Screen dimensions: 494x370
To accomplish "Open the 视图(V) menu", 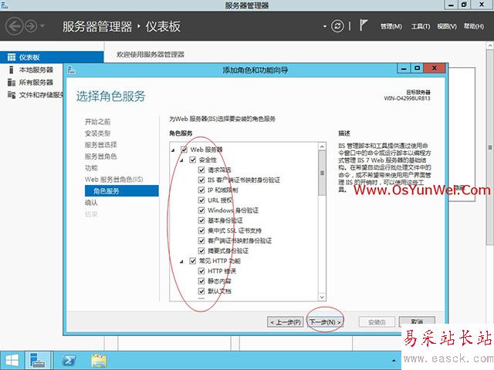I will (x=447, y=26).
